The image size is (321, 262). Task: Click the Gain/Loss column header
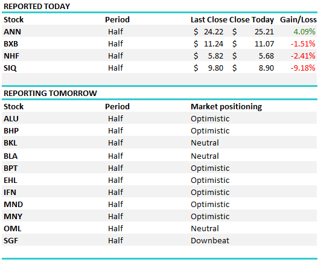click(x=298, y=20)
